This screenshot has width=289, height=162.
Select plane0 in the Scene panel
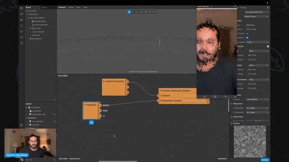click(x=37, y=35)
